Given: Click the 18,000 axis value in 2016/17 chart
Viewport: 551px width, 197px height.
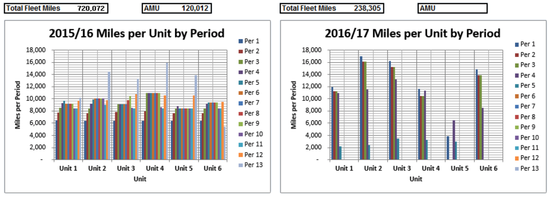Looking at the screenshot, I should point(311,50).
